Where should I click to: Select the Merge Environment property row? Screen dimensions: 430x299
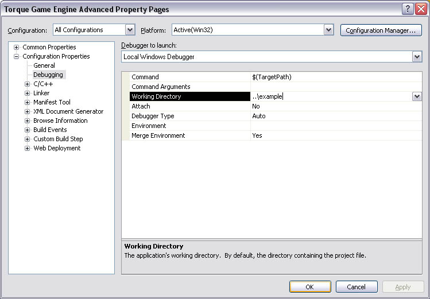[x=276, y=135]
